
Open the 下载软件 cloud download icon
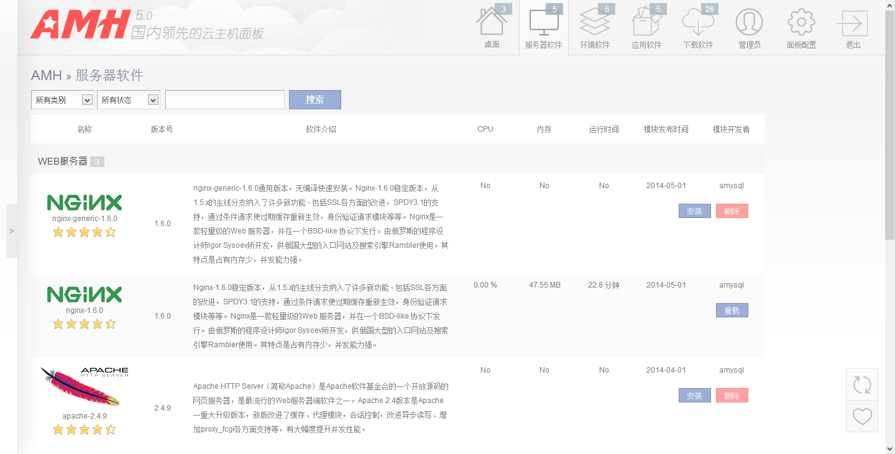pos(698,23)
